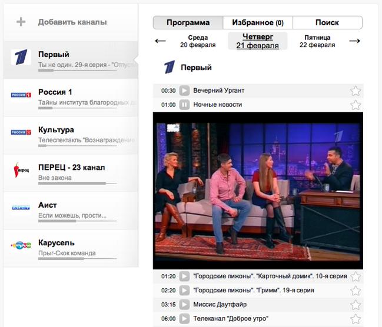The width and height of the screenshot is (382, 327).
Task: Play Городские пижоны Гримм at 02:20
Action: pyautogui.click(x=184, y=290)
